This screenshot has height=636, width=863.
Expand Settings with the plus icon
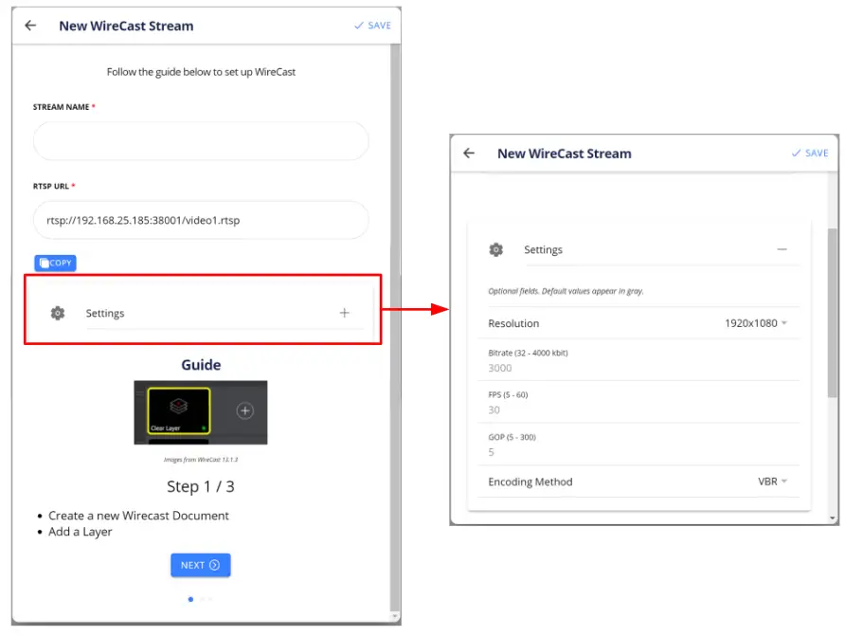[x=344, y=313]
